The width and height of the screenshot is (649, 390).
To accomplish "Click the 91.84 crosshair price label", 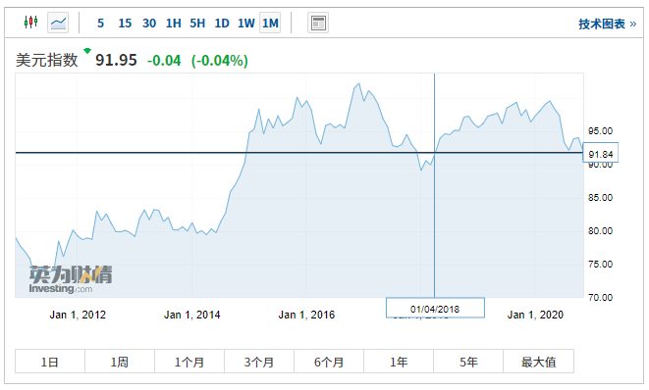I will [600, 154].
